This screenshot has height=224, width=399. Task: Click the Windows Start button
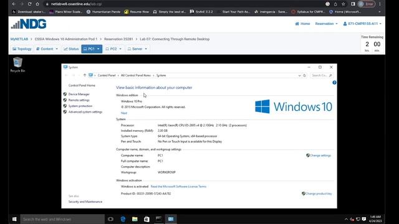(14, 219)
